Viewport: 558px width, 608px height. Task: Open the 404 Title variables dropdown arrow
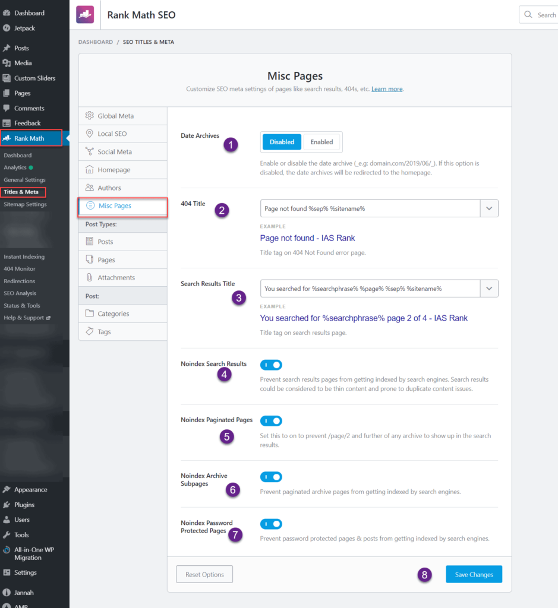click(489, 208)
